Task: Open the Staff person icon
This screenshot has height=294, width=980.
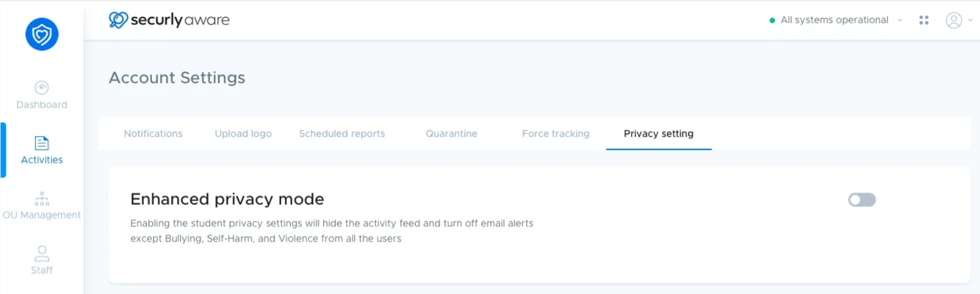Action: tap(42, 254)
